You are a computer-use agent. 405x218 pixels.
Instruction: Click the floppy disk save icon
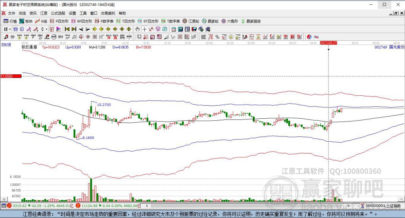(194, 29)
